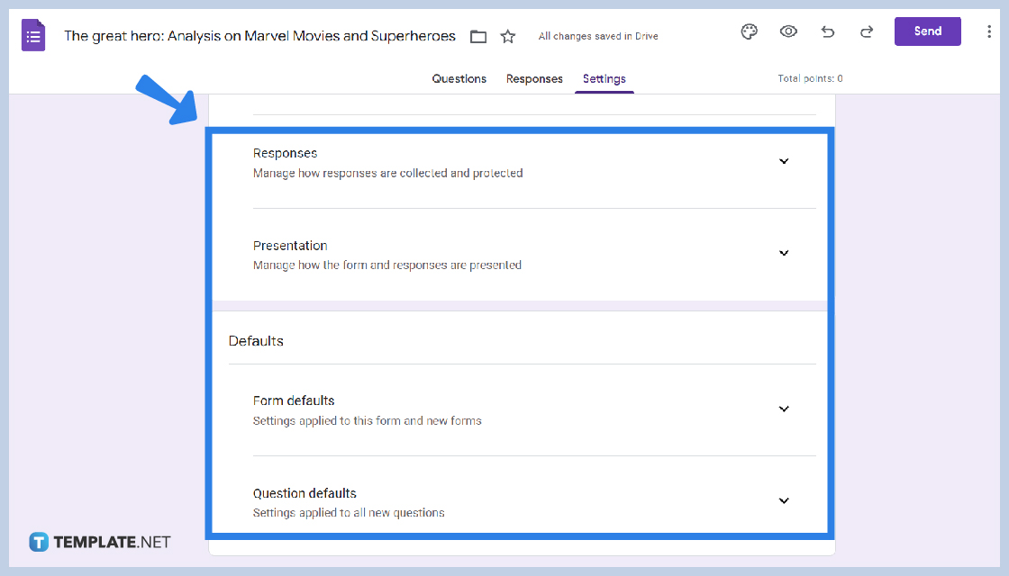
Task: Expand the Form defaults section
Action: point(784,408)
